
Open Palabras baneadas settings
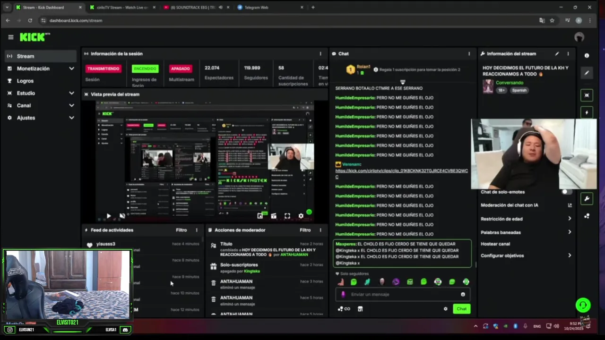[526, 232]
